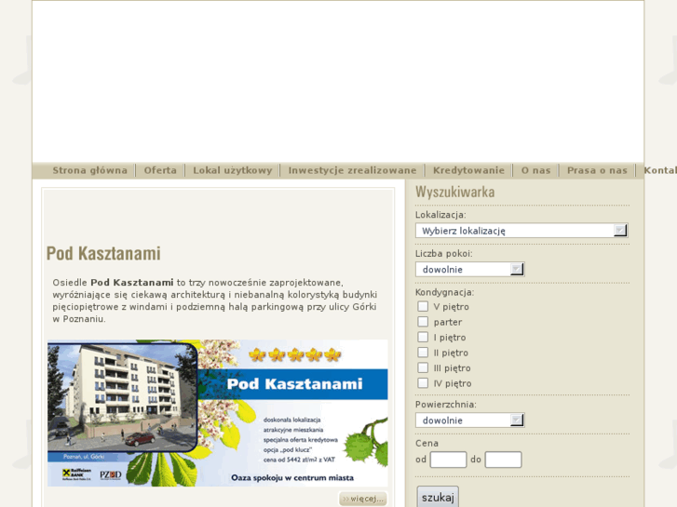
Task: Focus the Cena 'do' price field
Action: point(503,460)
